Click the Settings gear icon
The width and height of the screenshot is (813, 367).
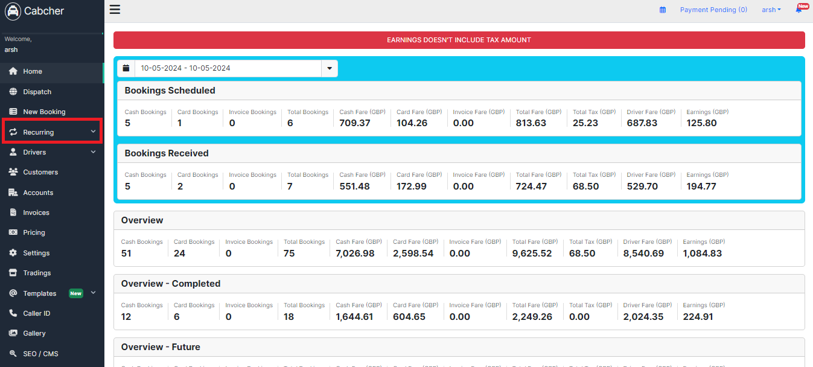[13, 253]
